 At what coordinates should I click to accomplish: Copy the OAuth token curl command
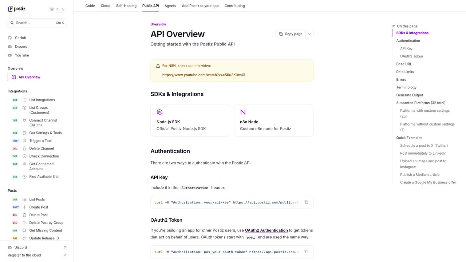(x=306, y=252)
